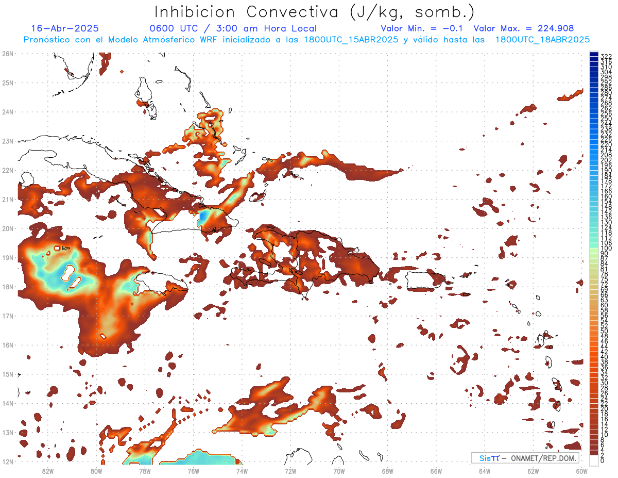
Task: Click the 82W longitude label
Action: tap(48, 471)
